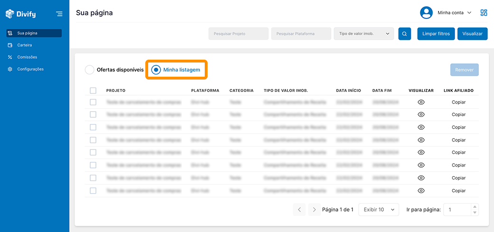The image size is (494, 232).
Task: View first row's project via eye icon
Action: coord(421,102)
